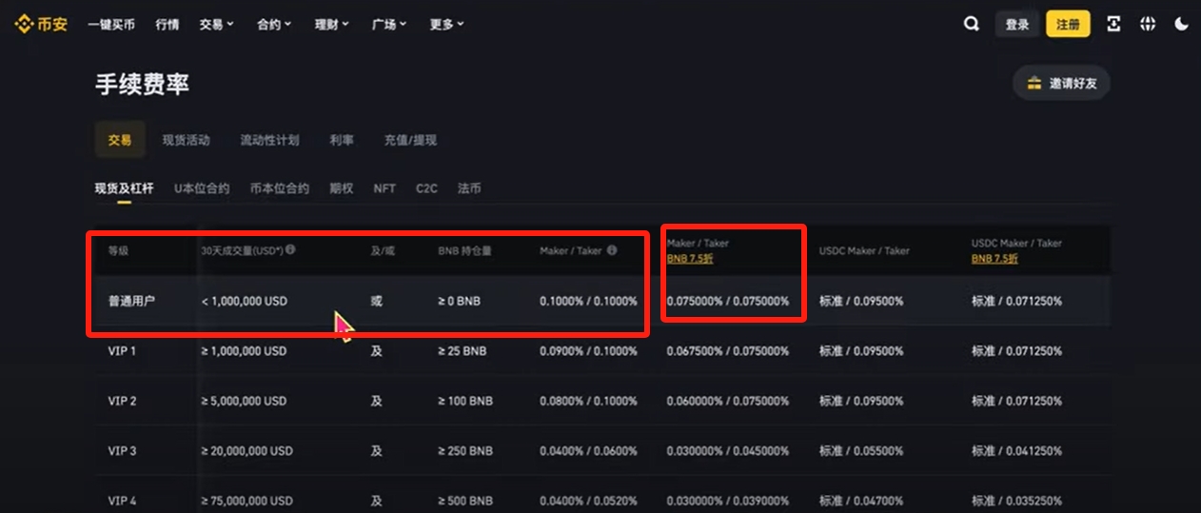Click the 注册 button
The image size is (1201, 513).
(1068, 25)
